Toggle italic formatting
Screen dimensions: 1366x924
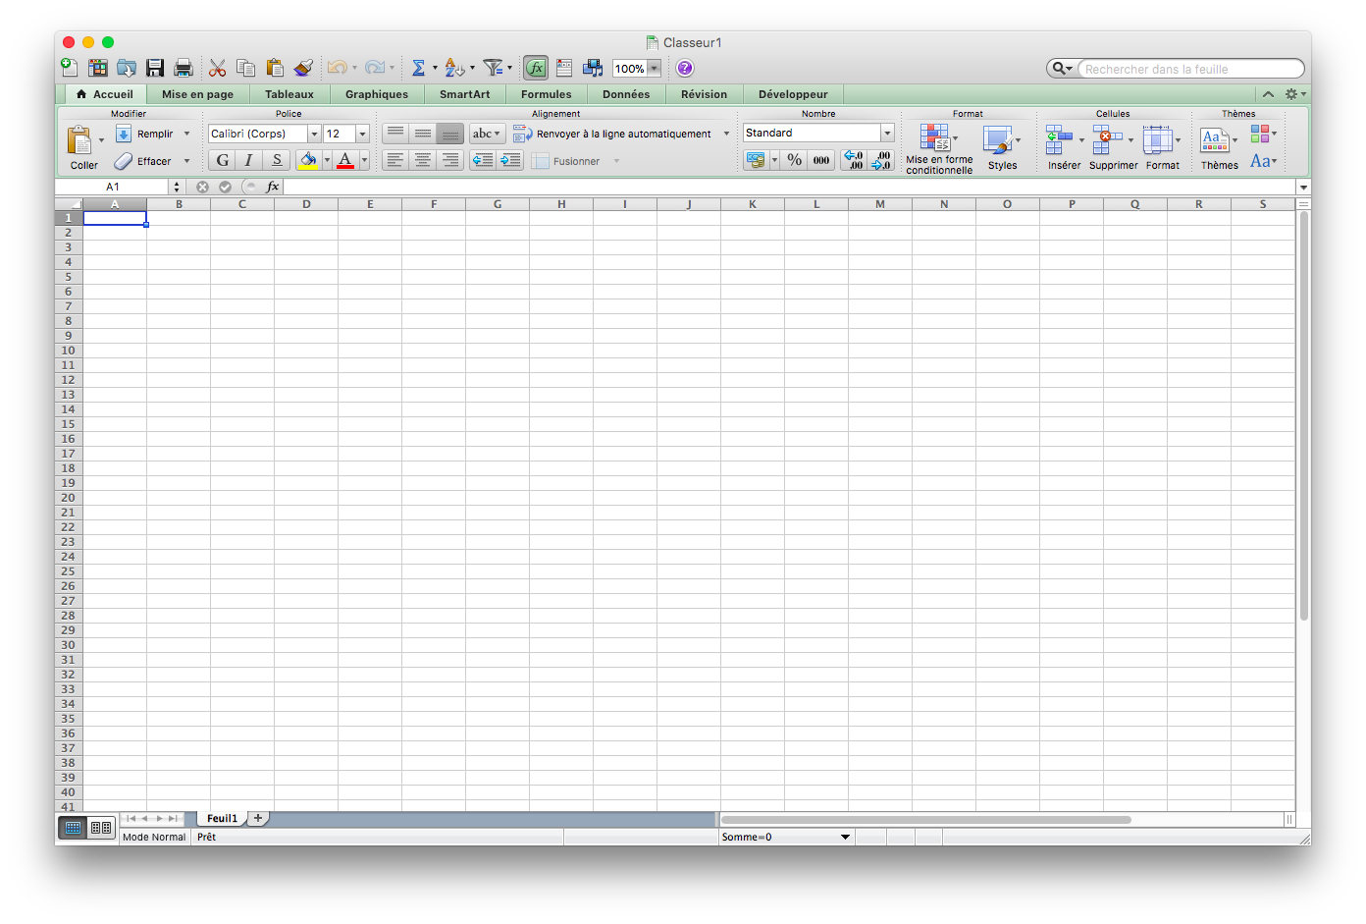point(248,159)
